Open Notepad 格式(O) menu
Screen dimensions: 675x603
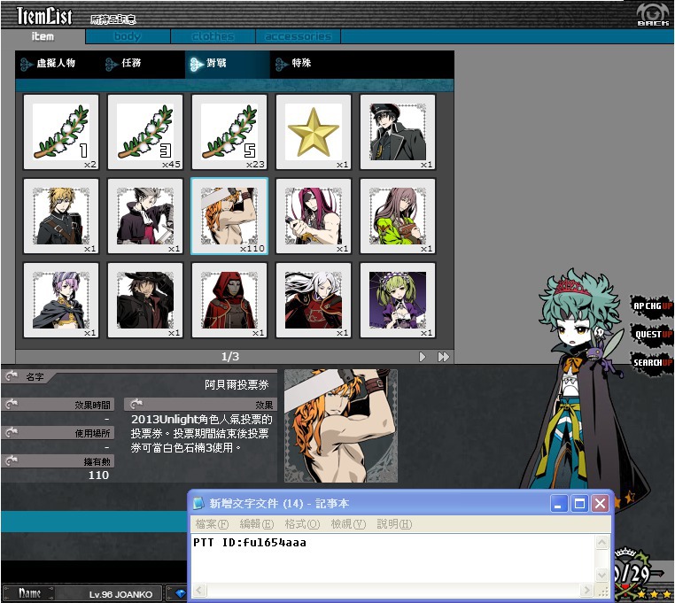coord(302,524)
